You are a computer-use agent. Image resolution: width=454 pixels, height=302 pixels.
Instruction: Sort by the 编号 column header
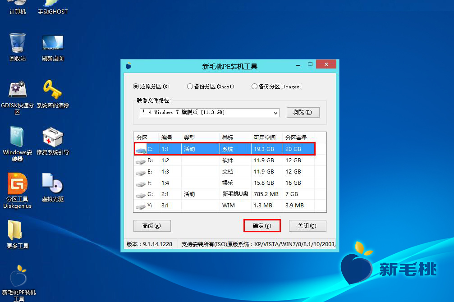(x=170, y=137)
